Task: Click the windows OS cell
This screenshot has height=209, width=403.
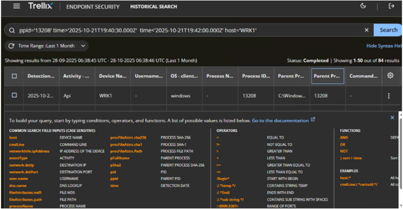Action: click(x=180, y=96)
